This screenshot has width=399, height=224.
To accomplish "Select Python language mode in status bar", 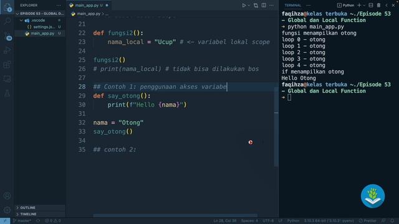I will (x=293, y=221).
